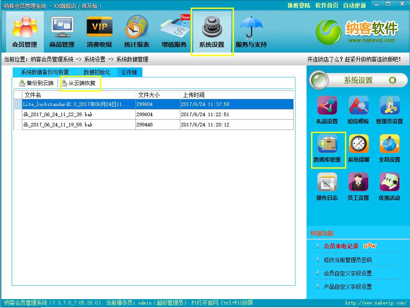410x308 pixels.
Task: Open 修改当前管理员密码 shortcut
Action: click(x=348, y=260)
